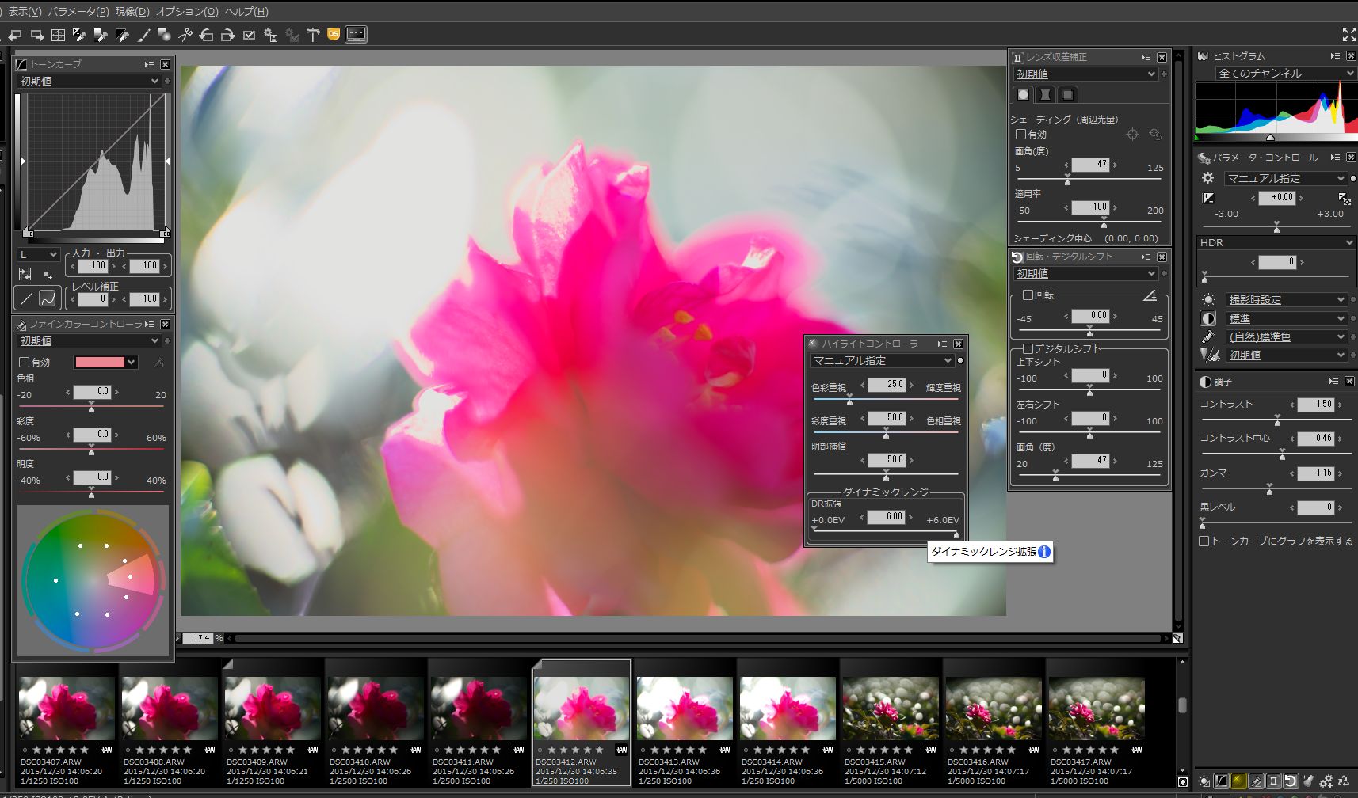This screenshot has height=798, width=1358.
Task: Open lens correction 初期値 dropdown
Action: pos(1086,74)
